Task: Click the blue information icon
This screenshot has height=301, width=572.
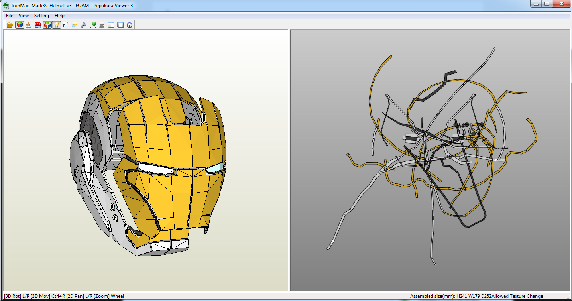Action: [130, 25]
